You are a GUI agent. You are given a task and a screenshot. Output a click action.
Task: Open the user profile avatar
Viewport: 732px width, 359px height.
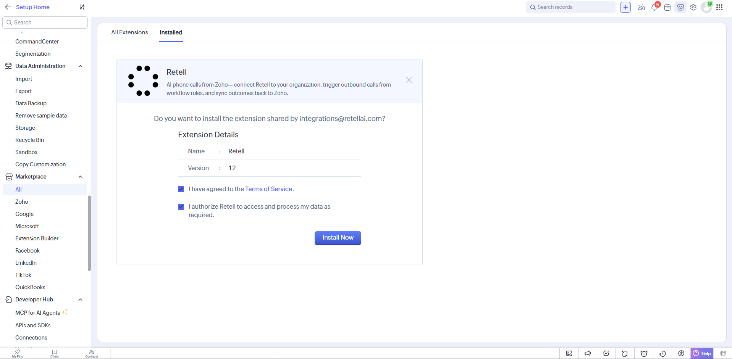706,7
